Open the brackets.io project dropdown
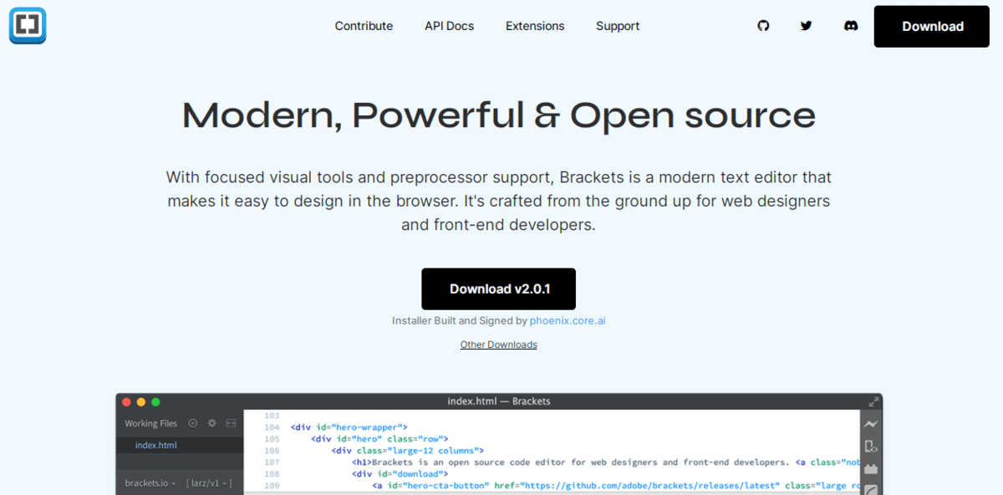Image resolution: width=1003 pixels, height=495 pixels. pos(150,483)
